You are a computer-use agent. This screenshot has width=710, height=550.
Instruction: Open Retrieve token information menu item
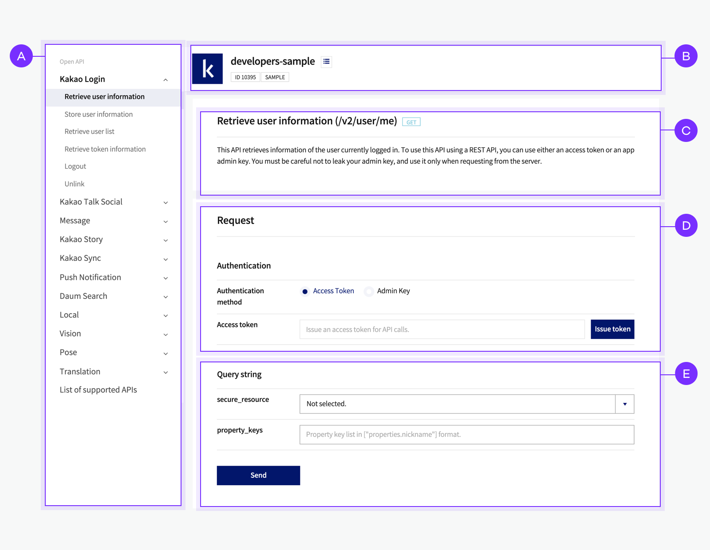pos(105,149)
